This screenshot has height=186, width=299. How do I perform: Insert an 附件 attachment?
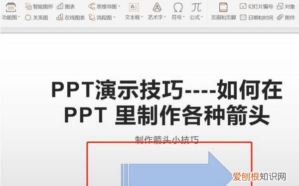[286, 17]
